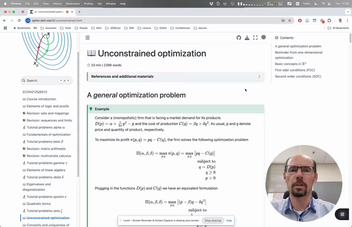Bookmark this page with the star

pos(289,20)
